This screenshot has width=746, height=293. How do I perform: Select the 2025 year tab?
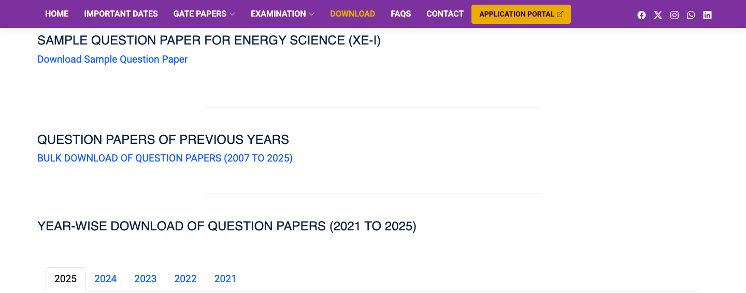(x=66, y=279)
